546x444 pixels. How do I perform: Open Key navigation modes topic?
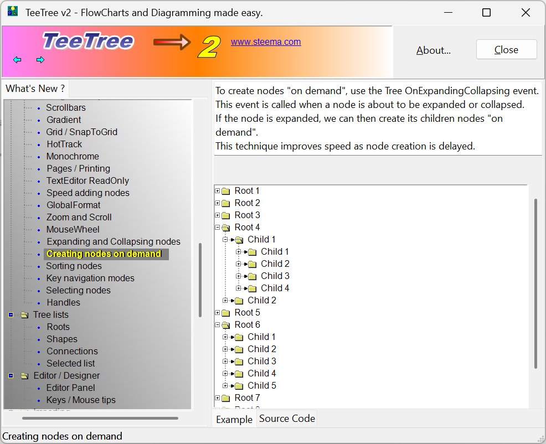click(90, 278)
